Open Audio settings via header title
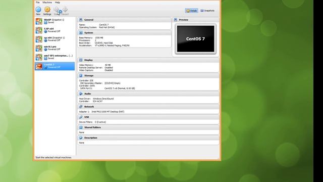 87,94
